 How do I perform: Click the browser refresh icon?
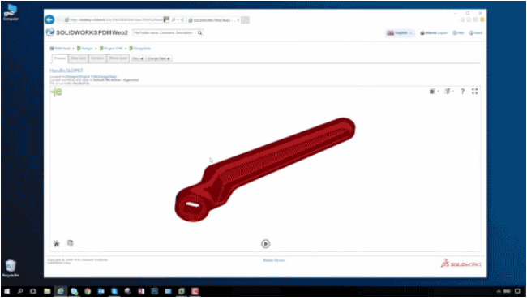point(182,20)
